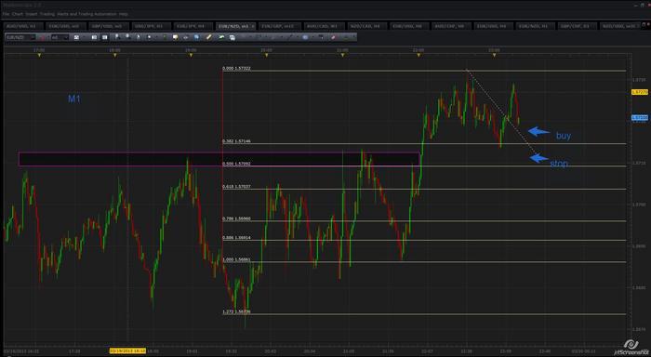Select the crosshair dot tool in toolbar
The width and height of the screenshot is (651, 357).
[149, 37]
